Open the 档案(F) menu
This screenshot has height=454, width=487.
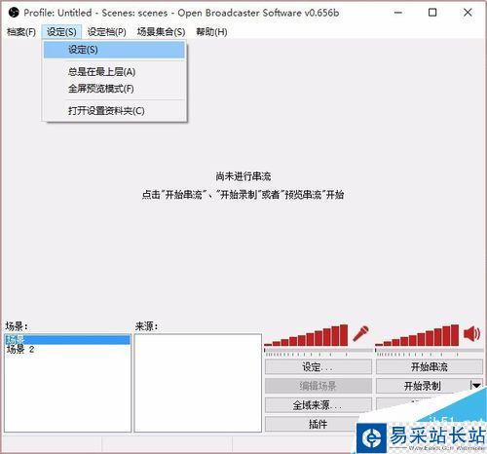pyautogui.click(x=21, y=32)
